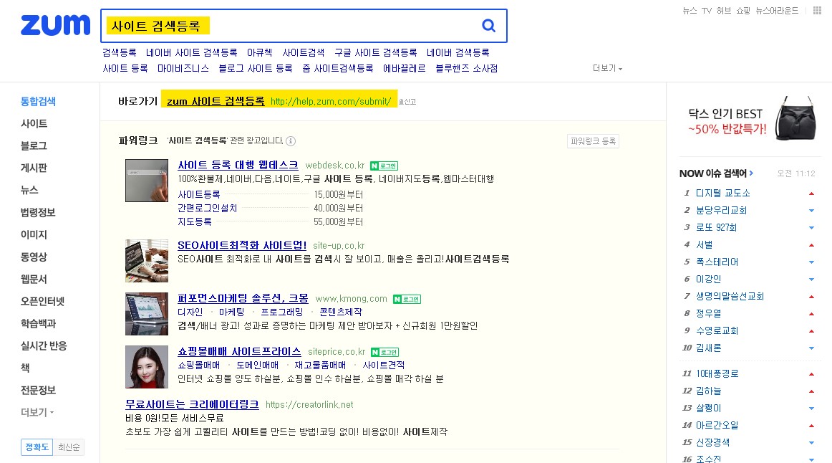Click the info icon next to power link ad notice

291,140
